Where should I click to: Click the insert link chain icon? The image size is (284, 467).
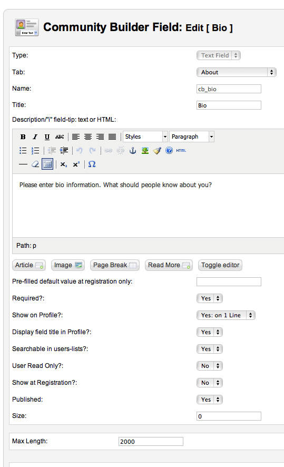(x=109, y=150)
